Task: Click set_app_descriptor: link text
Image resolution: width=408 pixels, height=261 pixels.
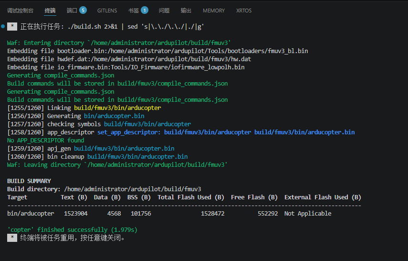Action: tap(129, 132)
